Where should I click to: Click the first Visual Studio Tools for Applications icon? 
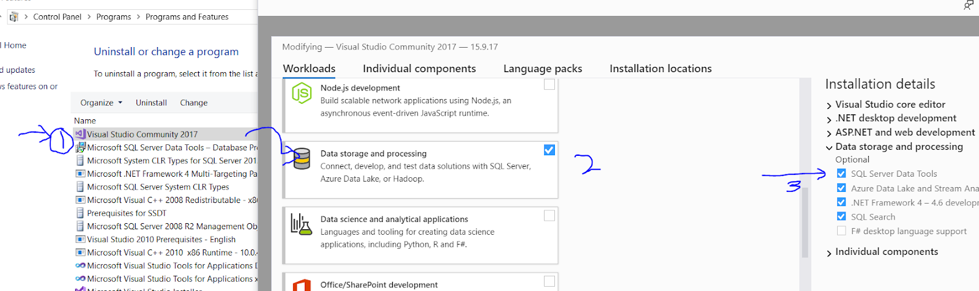(x=80, y=265)
